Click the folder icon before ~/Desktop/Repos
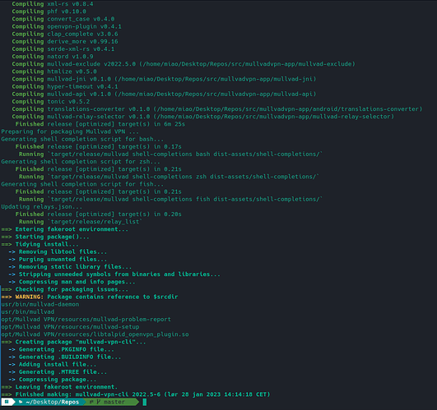Screen dimensions: 437x410 click(x=21, y=402)
